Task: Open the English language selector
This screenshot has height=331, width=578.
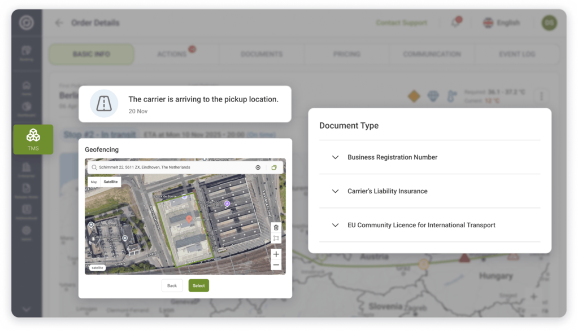Action: coord(501,23)
